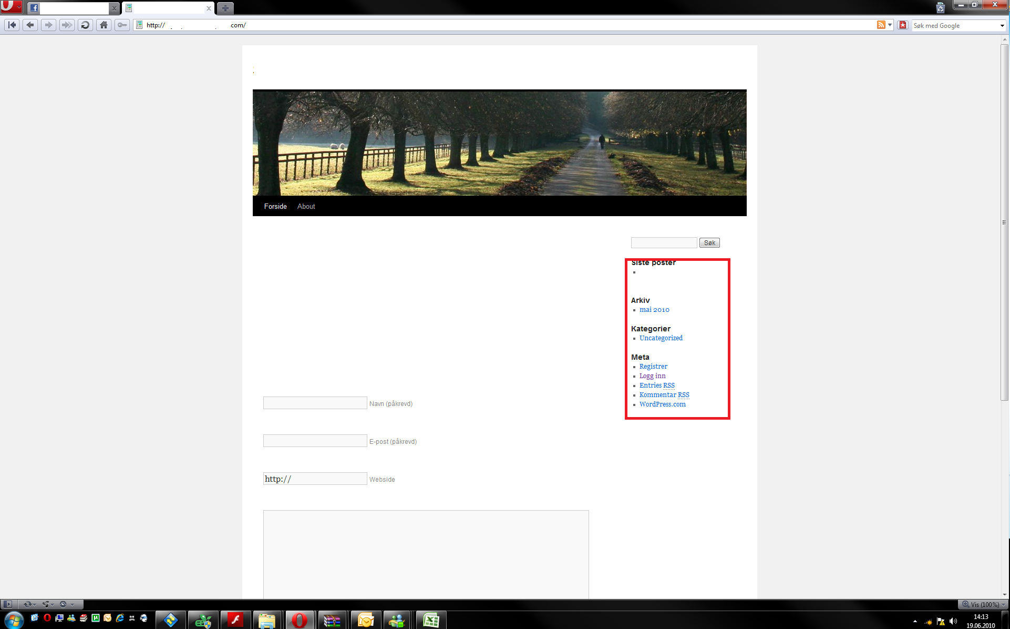Click the RSS feed icon in address bar
Viewport: 1010px width, 629px height.
881,25
